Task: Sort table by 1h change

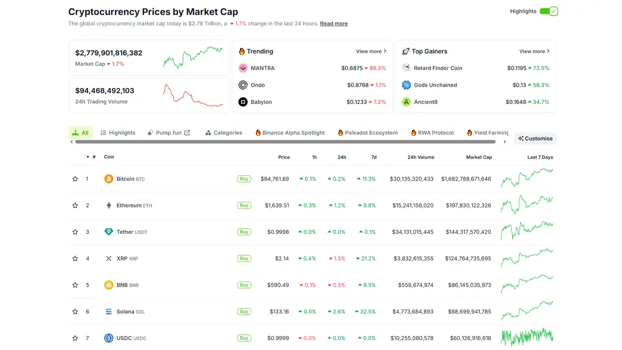Action: [315, 157]
